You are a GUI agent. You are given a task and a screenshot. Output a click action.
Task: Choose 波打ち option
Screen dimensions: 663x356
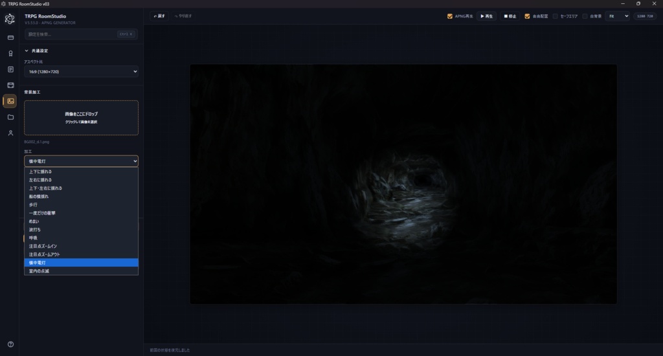point(81,230)
